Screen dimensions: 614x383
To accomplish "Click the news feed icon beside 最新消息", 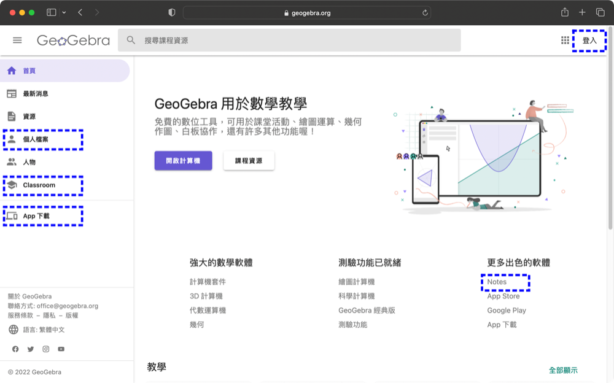I will tap(12, 93).
